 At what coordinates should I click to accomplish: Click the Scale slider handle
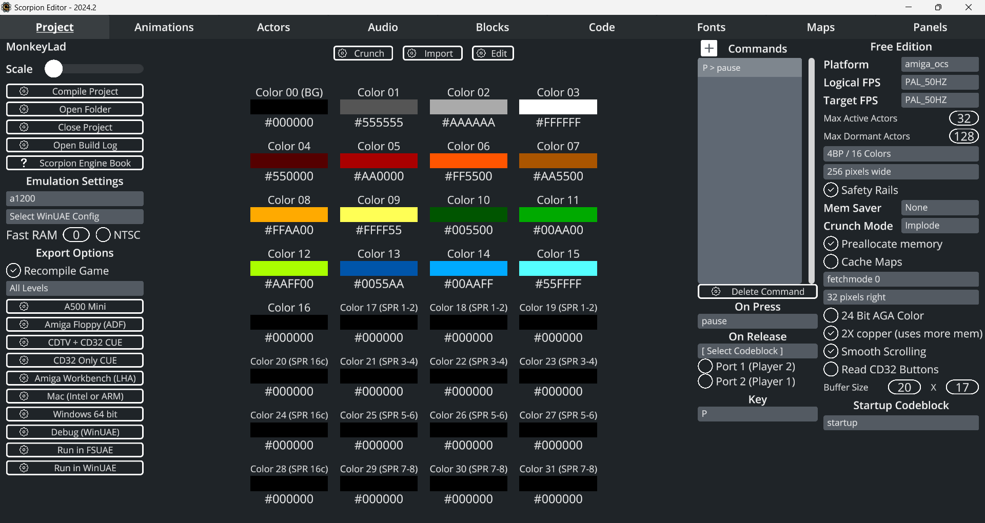(x=53, y=69)
